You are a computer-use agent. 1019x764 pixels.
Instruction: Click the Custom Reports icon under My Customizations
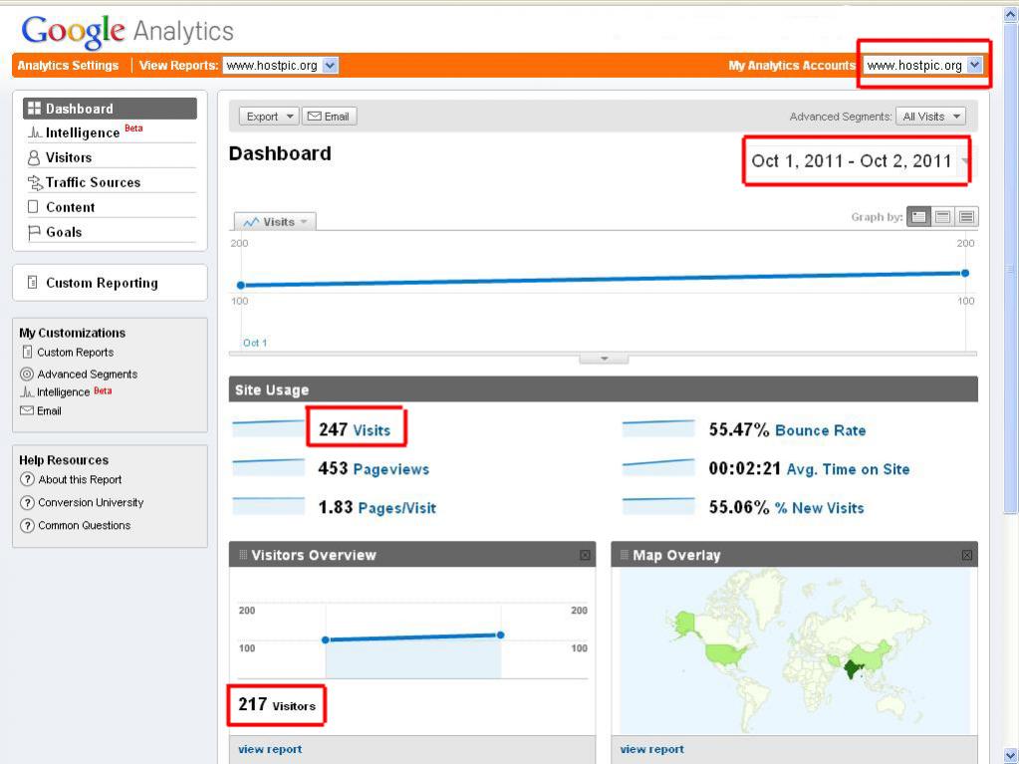tap(27, 352)
